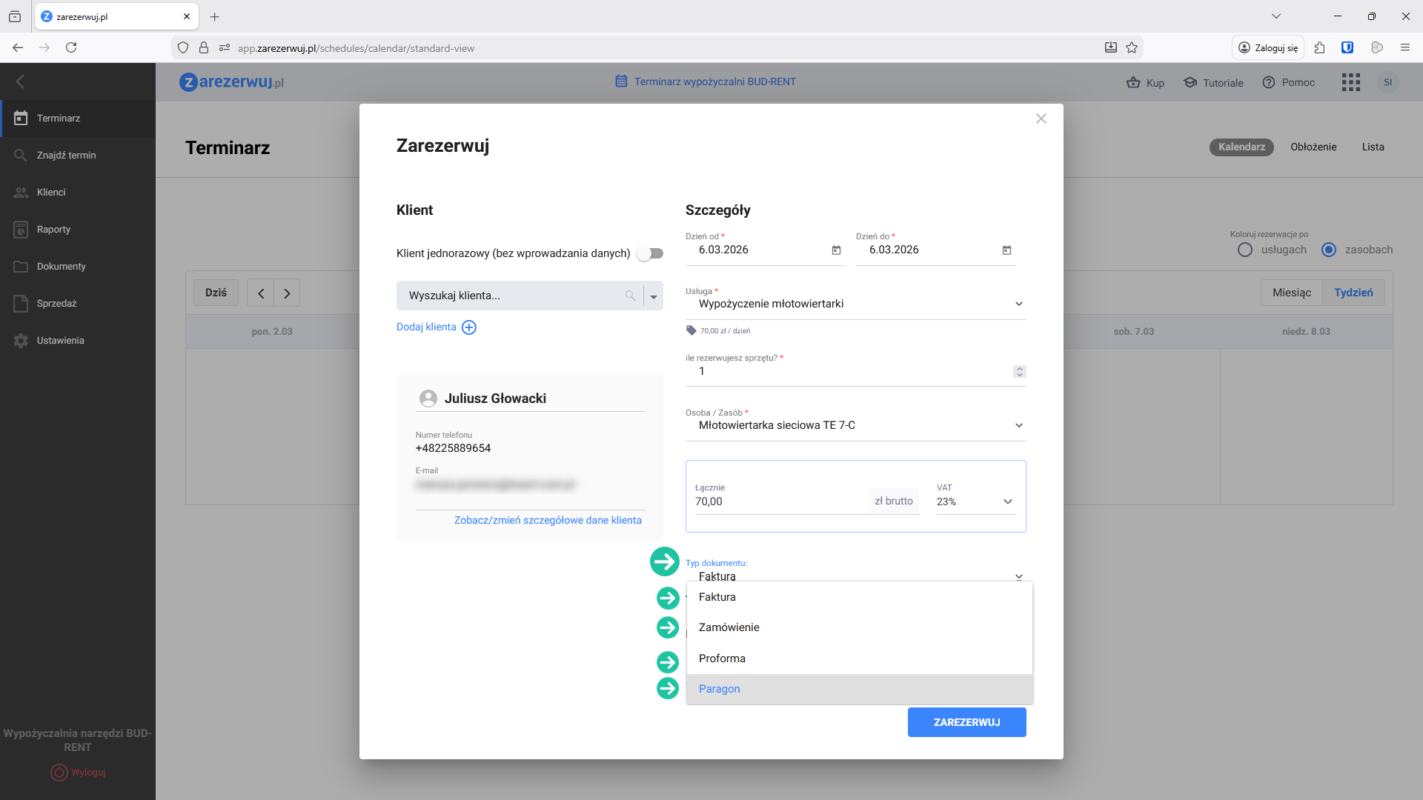This screenshot has height=800, width=1423.
Task: Toggle Klient jednorazowy switch
Action: point(650,253)
